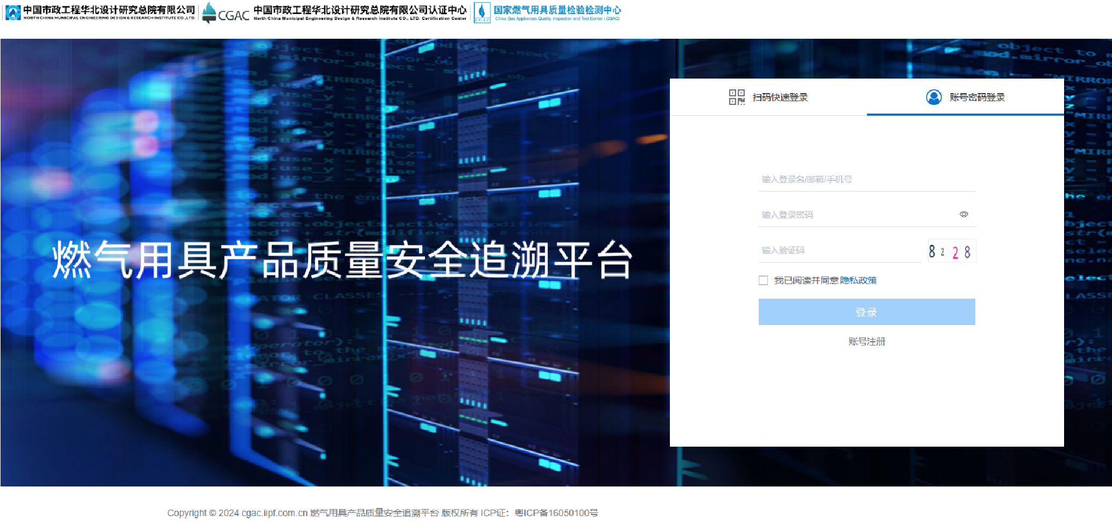Click the blue flame gas appliance center logo
This screenshot has height=522, width=1112.
coord(482,12)
